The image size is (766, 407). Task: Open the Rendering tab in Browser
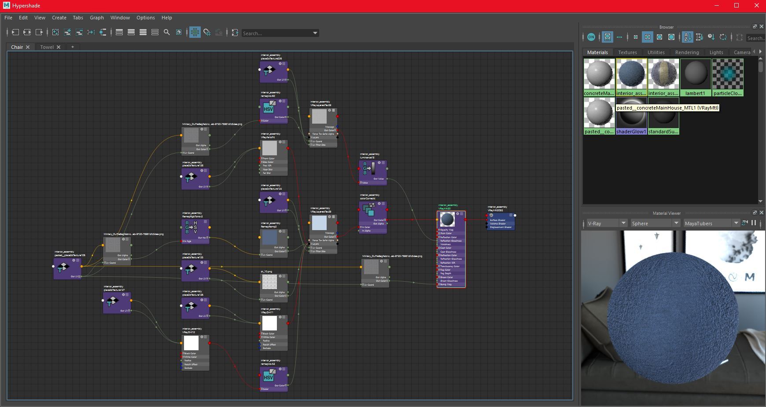pyautogui.click(x=687, y=52)
